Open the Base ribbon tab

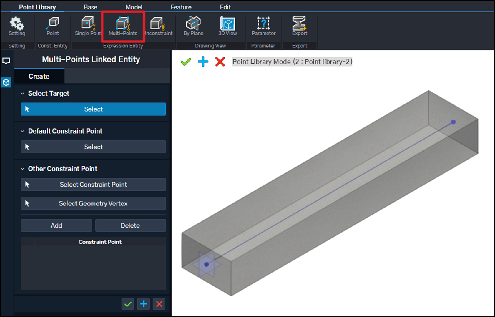point(90,7)
